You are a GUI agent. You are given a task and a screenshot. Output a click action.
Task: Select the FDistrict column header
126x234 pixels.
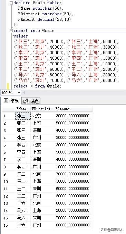pyautogui.click(x=42, y=109)
